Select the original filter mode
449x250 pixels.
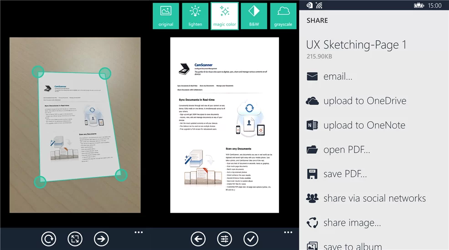coord(166,16)
